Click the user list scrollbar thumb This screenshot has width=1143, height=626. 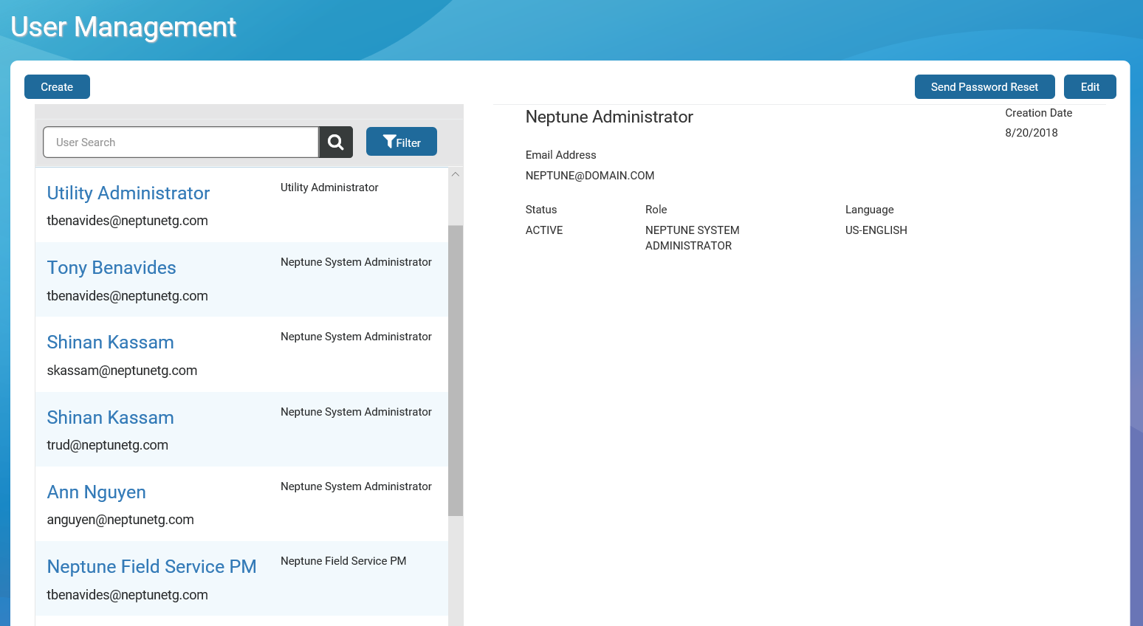click(x=456, y=369)
